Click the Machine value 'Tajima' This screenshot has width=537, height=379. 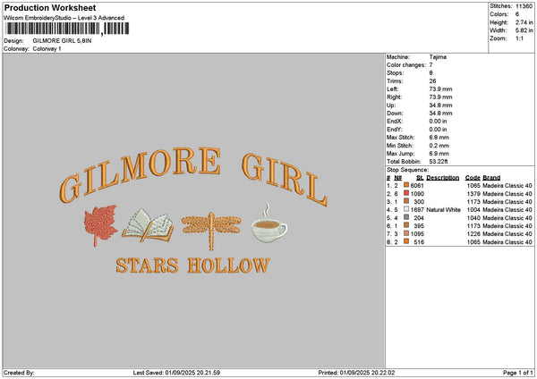(438, 57)
